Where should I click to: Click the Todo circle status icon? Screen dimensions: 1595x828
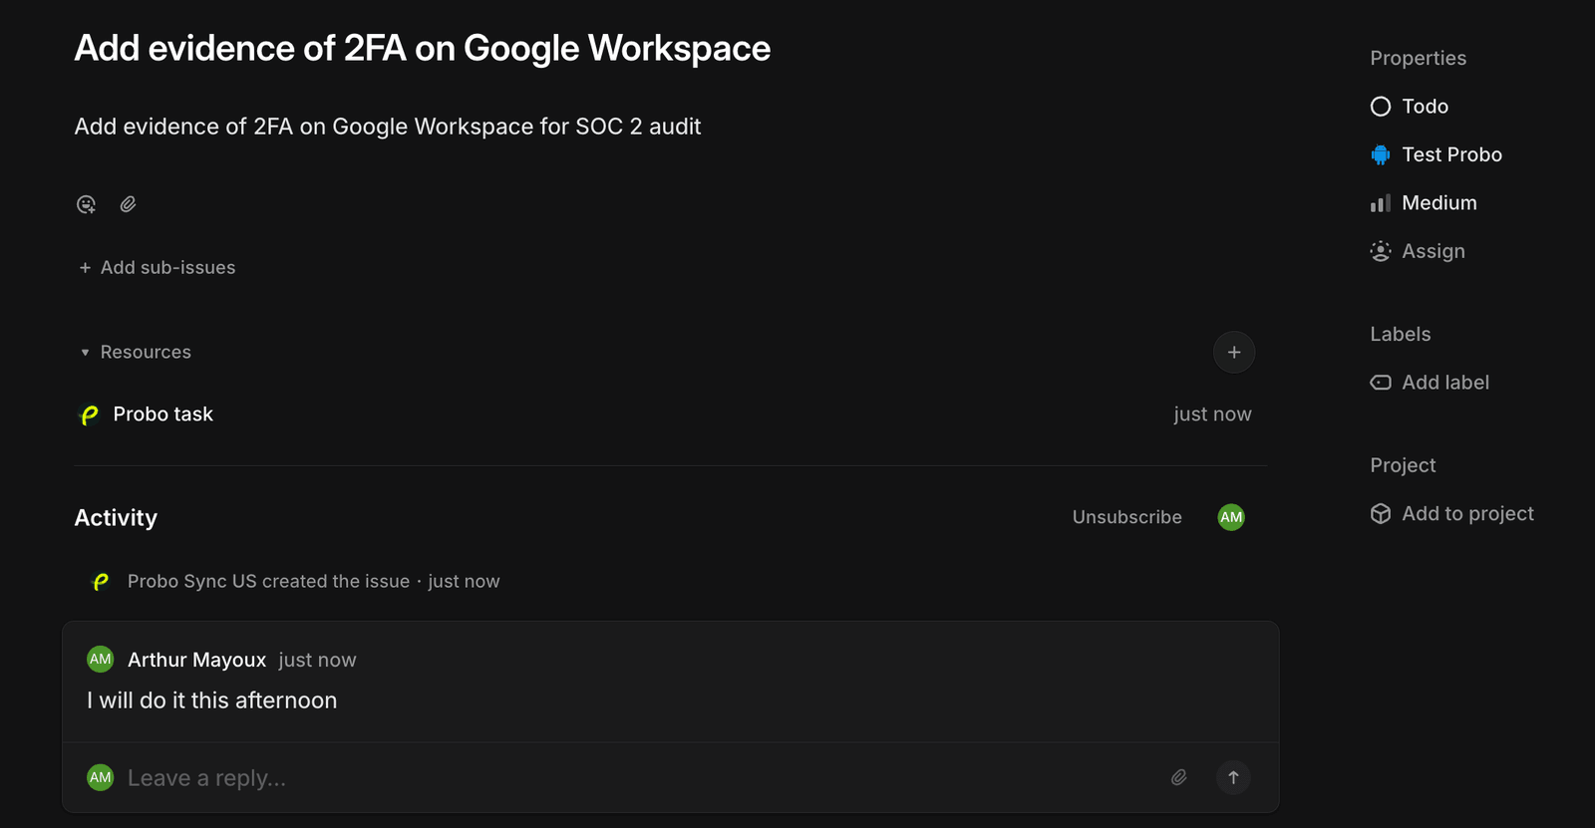pyautogui.click(x=1381, y=107)
